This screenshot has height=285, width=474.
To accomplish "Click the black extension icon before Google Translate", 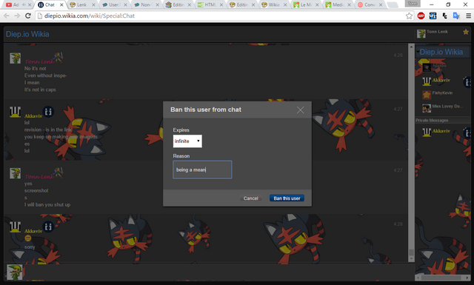I will (444, 16).
